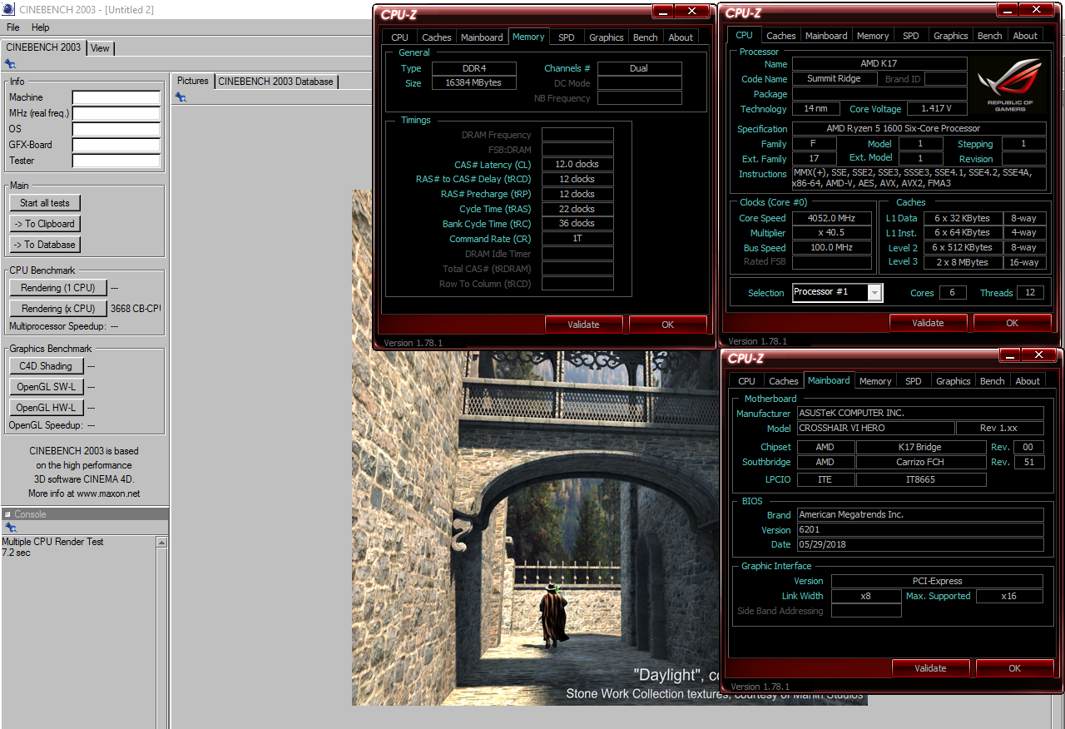Click the Core Speed 4052.0 MHz value
Viewport: 1065px width, 729px height.
832,218
